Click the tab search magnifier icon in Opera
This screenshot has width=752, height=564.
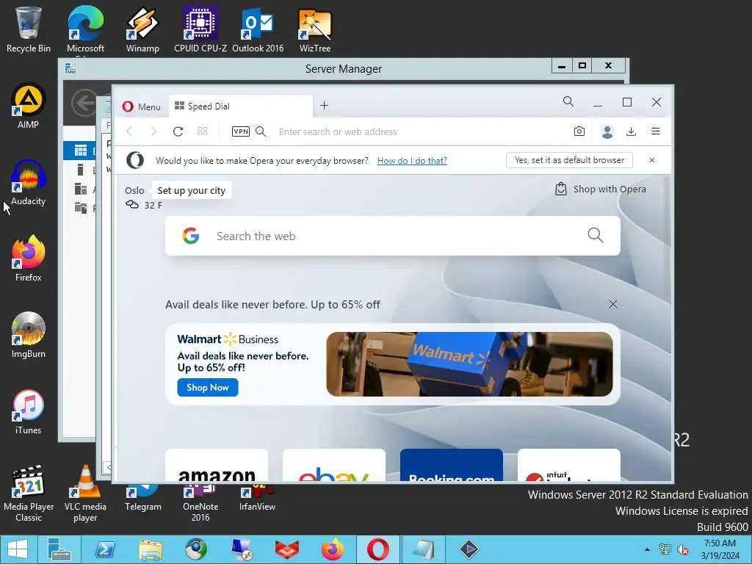point(568,101)
